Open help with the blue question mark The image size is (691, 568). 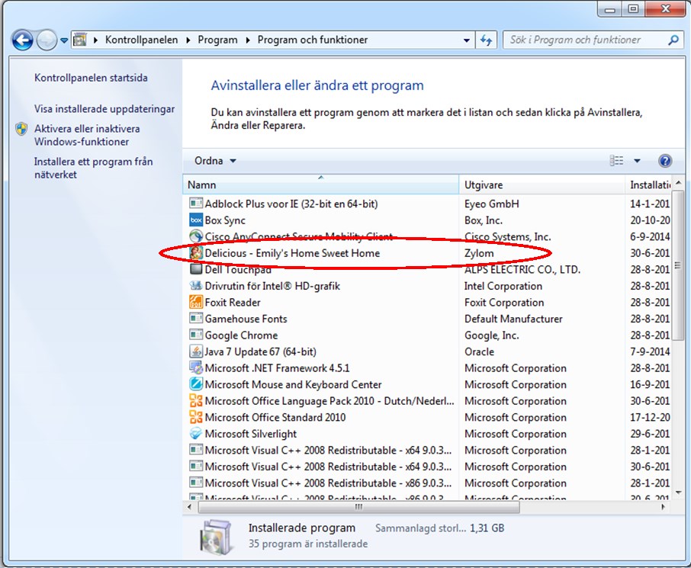(x=664, y=161)
